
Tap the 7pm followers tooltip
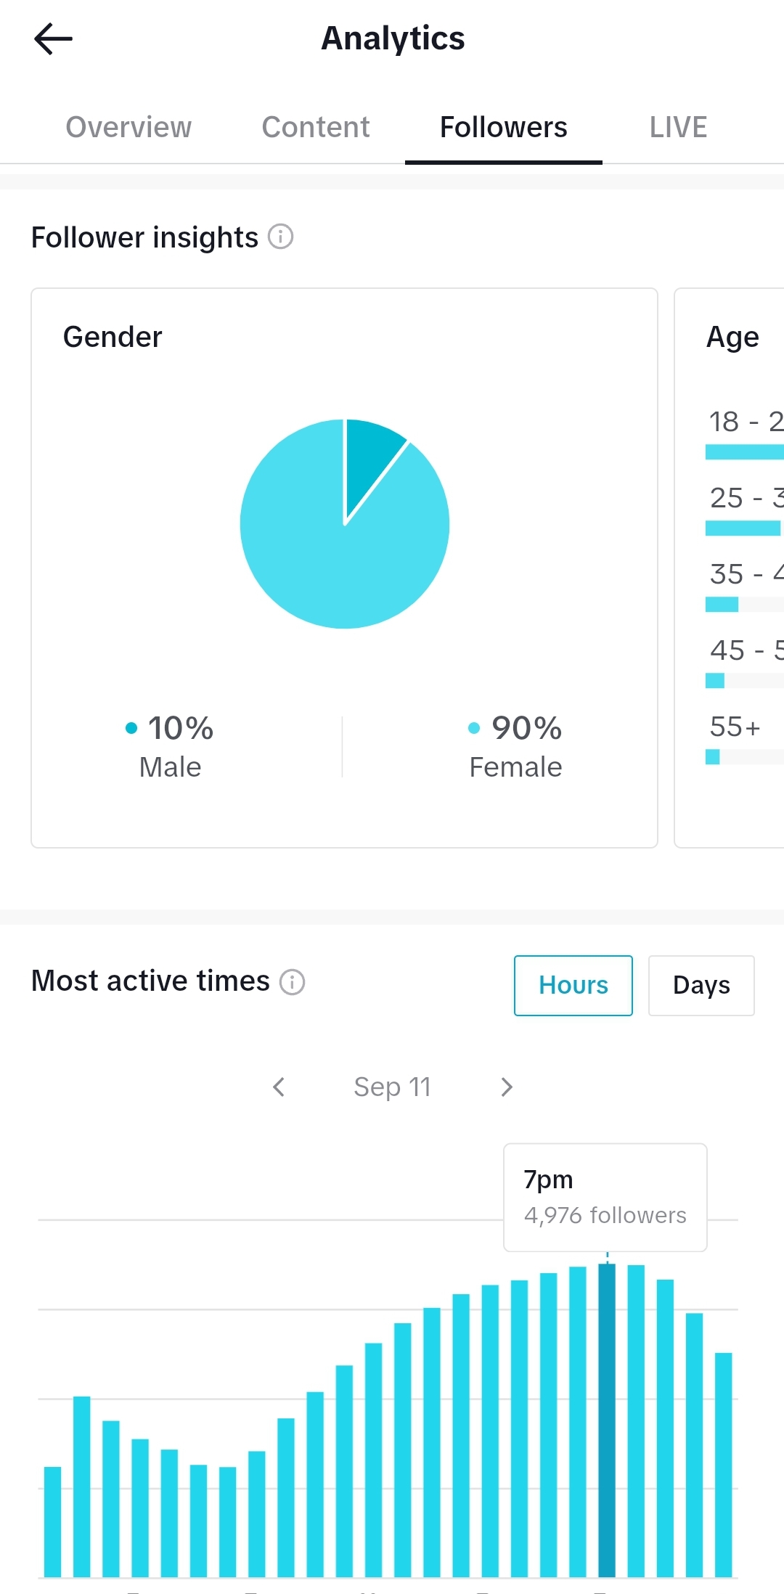click(605, 1198)
